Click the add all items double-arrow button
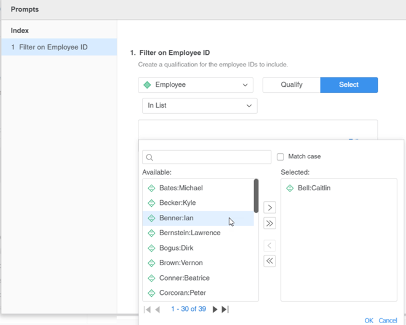The width and height of the screenshot is (406, 325). coord(269,223)
